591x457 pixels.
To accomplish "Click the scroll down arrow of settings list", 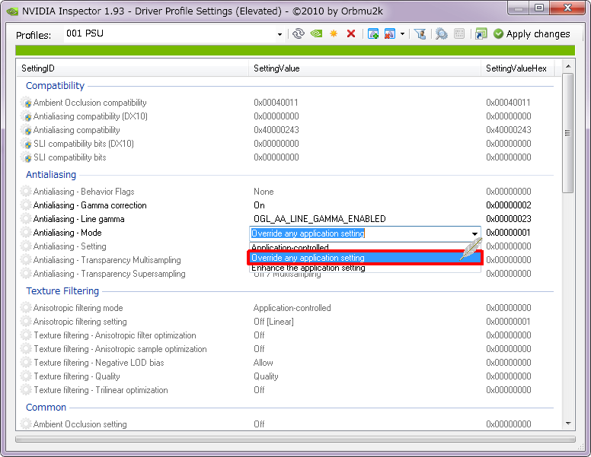I will click(x=568, y=424).
